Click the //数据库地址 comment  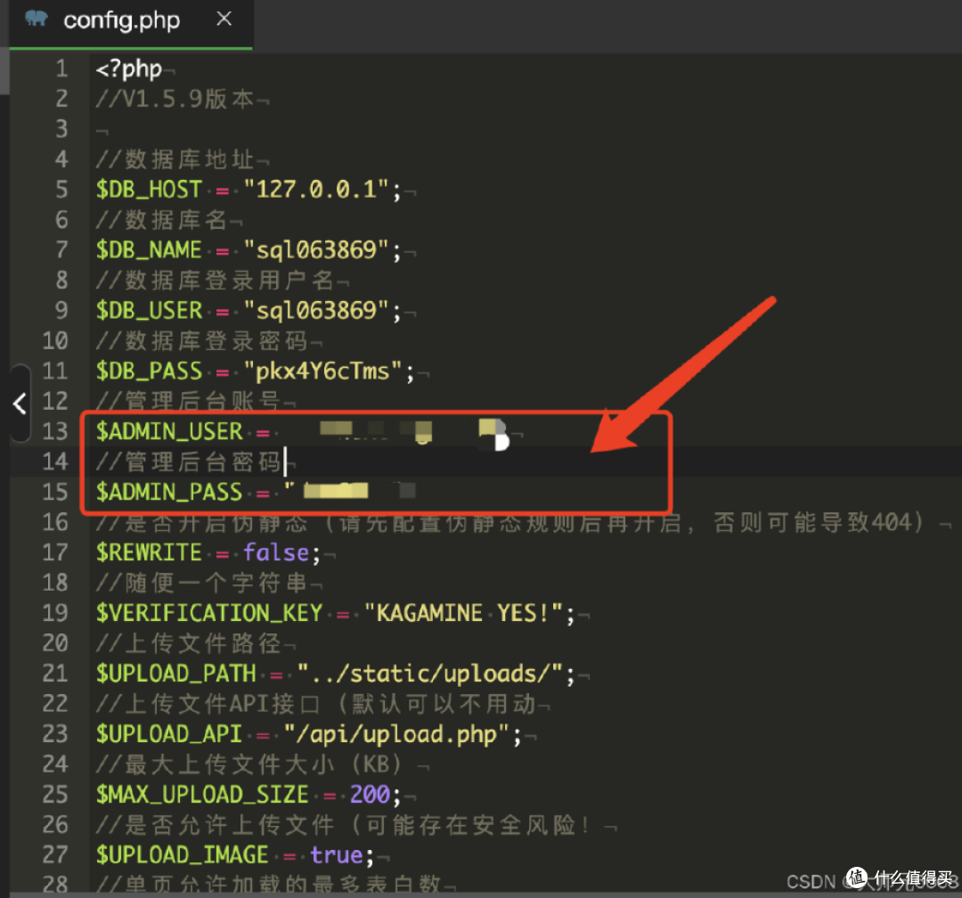point(175,159)
